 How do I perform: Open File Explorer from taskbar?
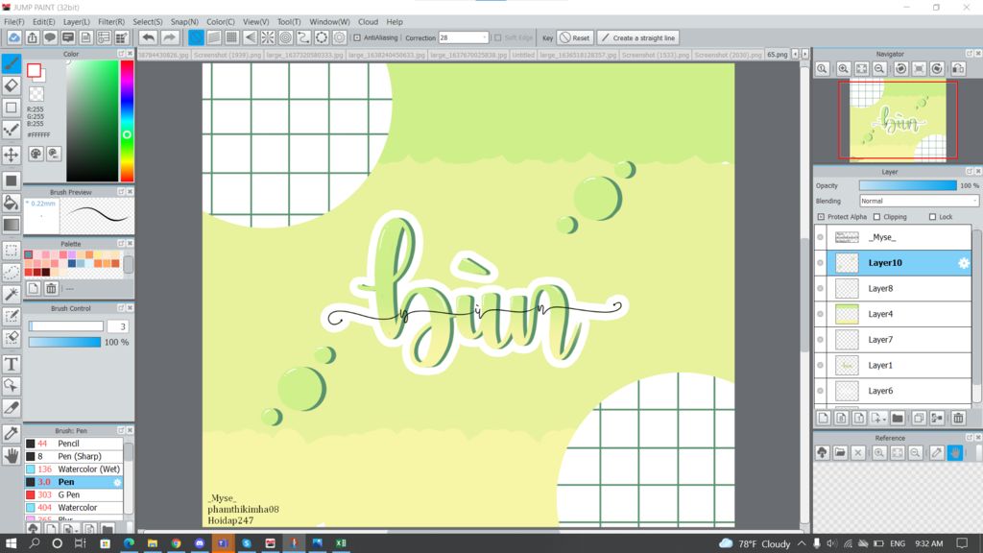click(153, 543)
